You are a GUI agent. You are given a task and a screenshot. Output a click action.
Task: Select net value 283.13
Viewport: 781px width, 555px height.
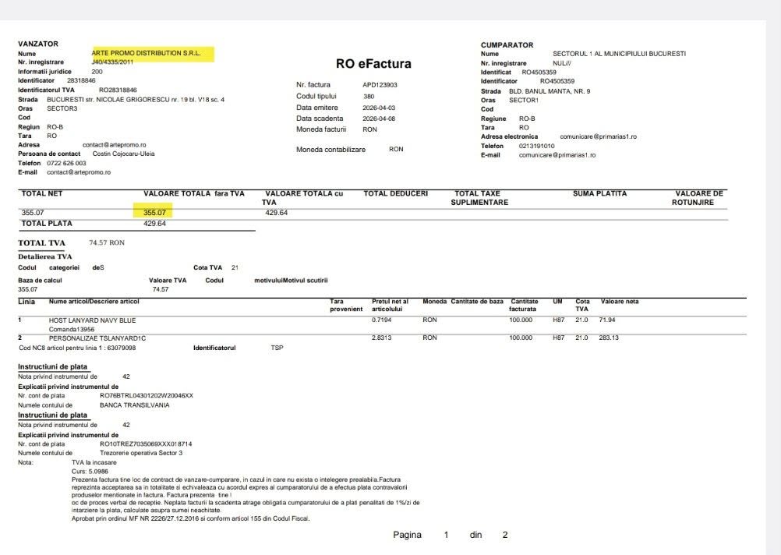point(609,338)
